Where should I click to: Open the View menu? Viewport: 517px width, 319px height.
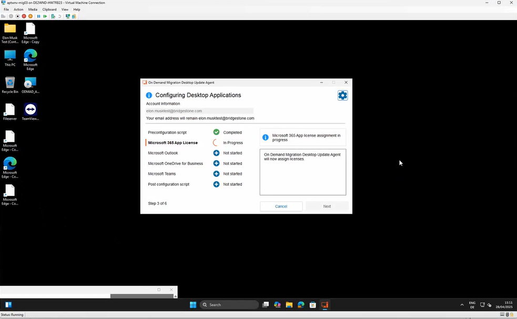(65, 9)
